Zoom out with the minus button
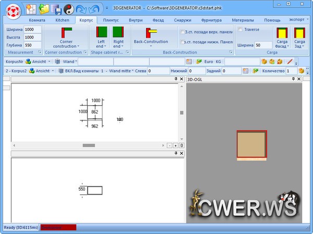 click(x=170, y=145)
